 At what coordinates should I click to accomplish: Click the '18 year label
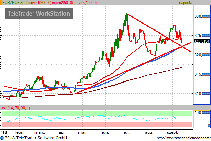tap(4, 132)
